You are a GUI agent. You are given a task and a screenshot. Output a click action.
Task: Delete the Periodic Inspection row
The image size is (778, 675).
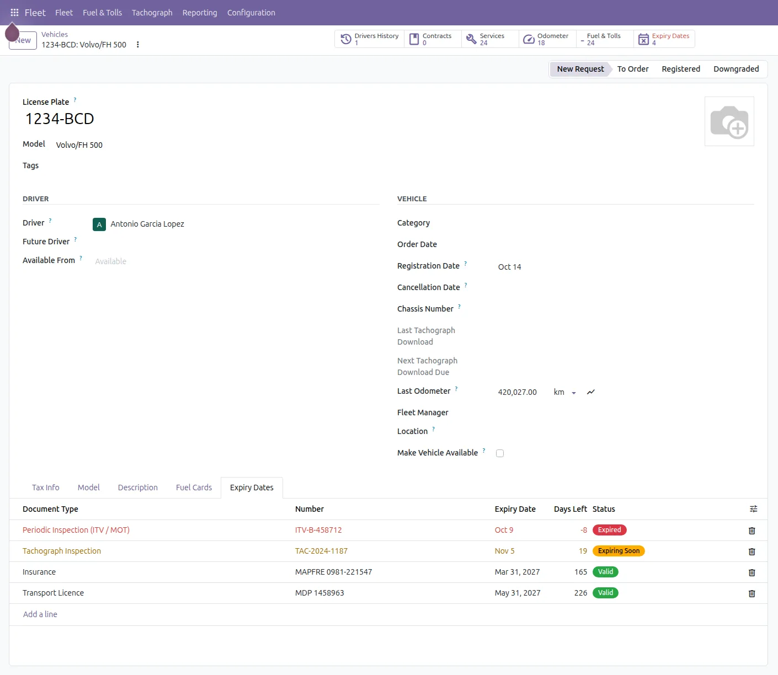click(752, 531)
